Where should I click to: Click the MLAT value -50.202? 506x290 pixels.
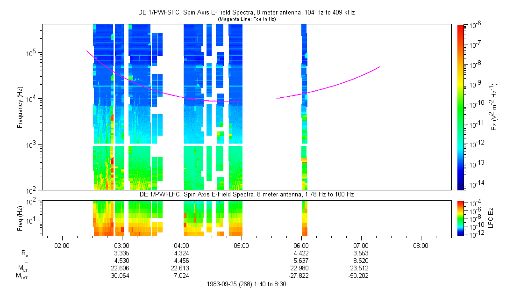click(x=360, y=276)
